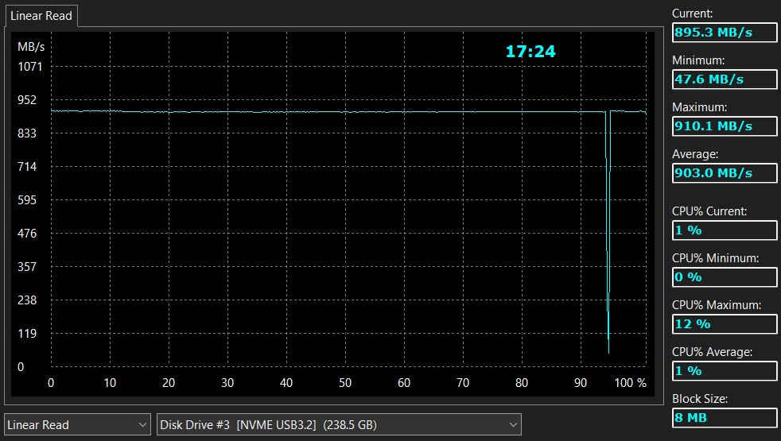Select the Minimum speed value 47.6 MB/s
Image resolution: width=781 pixels, height=441 pixels.
725,79
